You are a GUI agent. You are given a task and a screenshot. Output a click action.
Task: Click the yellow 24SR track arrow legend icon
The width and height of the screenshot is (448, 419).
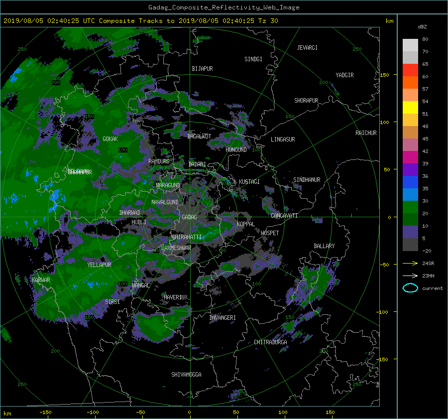tap(410, 263)
